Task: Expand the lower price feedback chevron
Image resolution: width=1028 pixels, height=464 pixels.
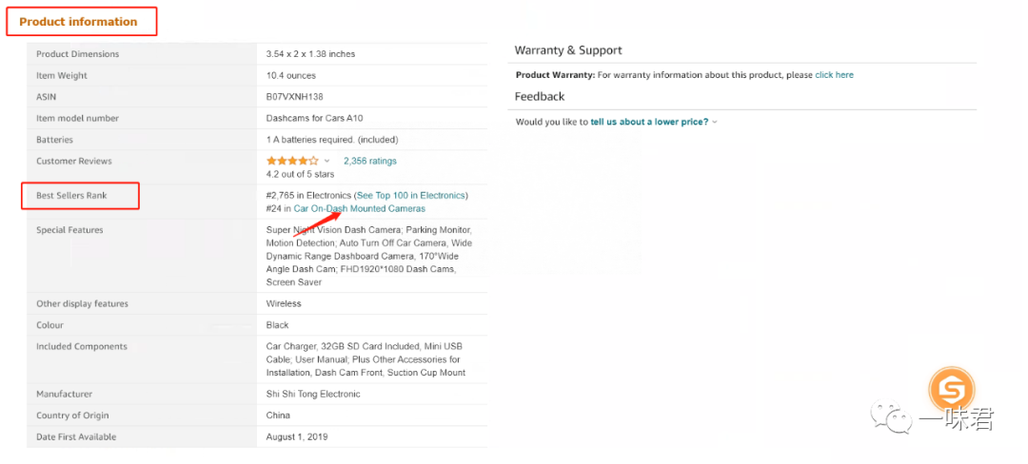Action: pyautogui.click(x=715, y=122)
